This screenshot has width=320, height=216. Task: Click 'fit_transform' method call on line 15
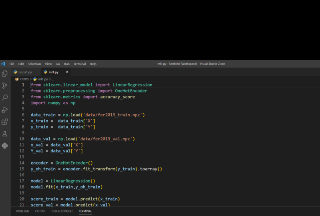click(99, 169)
